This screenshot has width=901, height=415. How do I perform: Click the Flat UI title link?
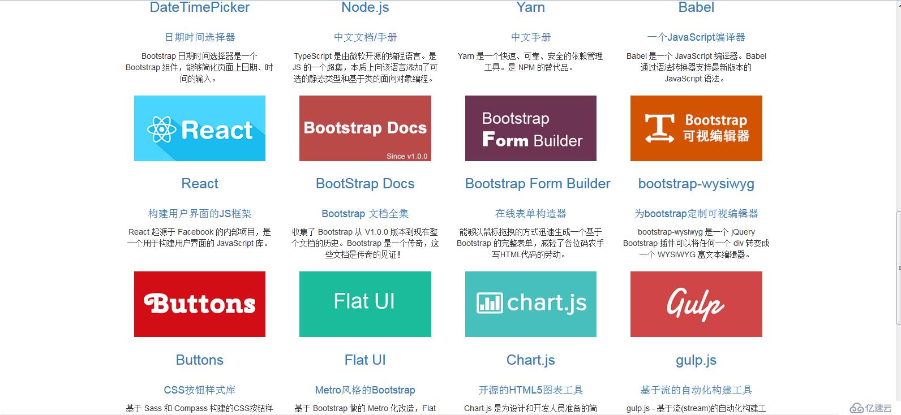365,360
